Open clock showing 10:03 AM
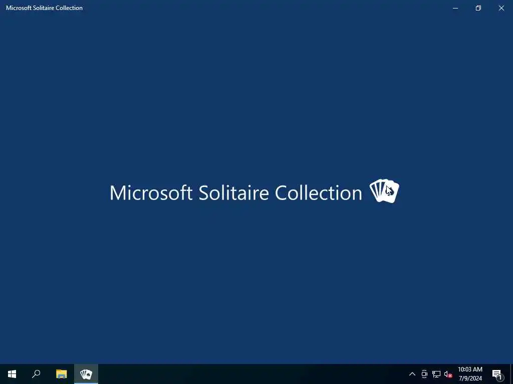 470,374
